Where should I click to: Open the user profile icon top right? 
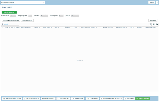click(x=157, y=2)
